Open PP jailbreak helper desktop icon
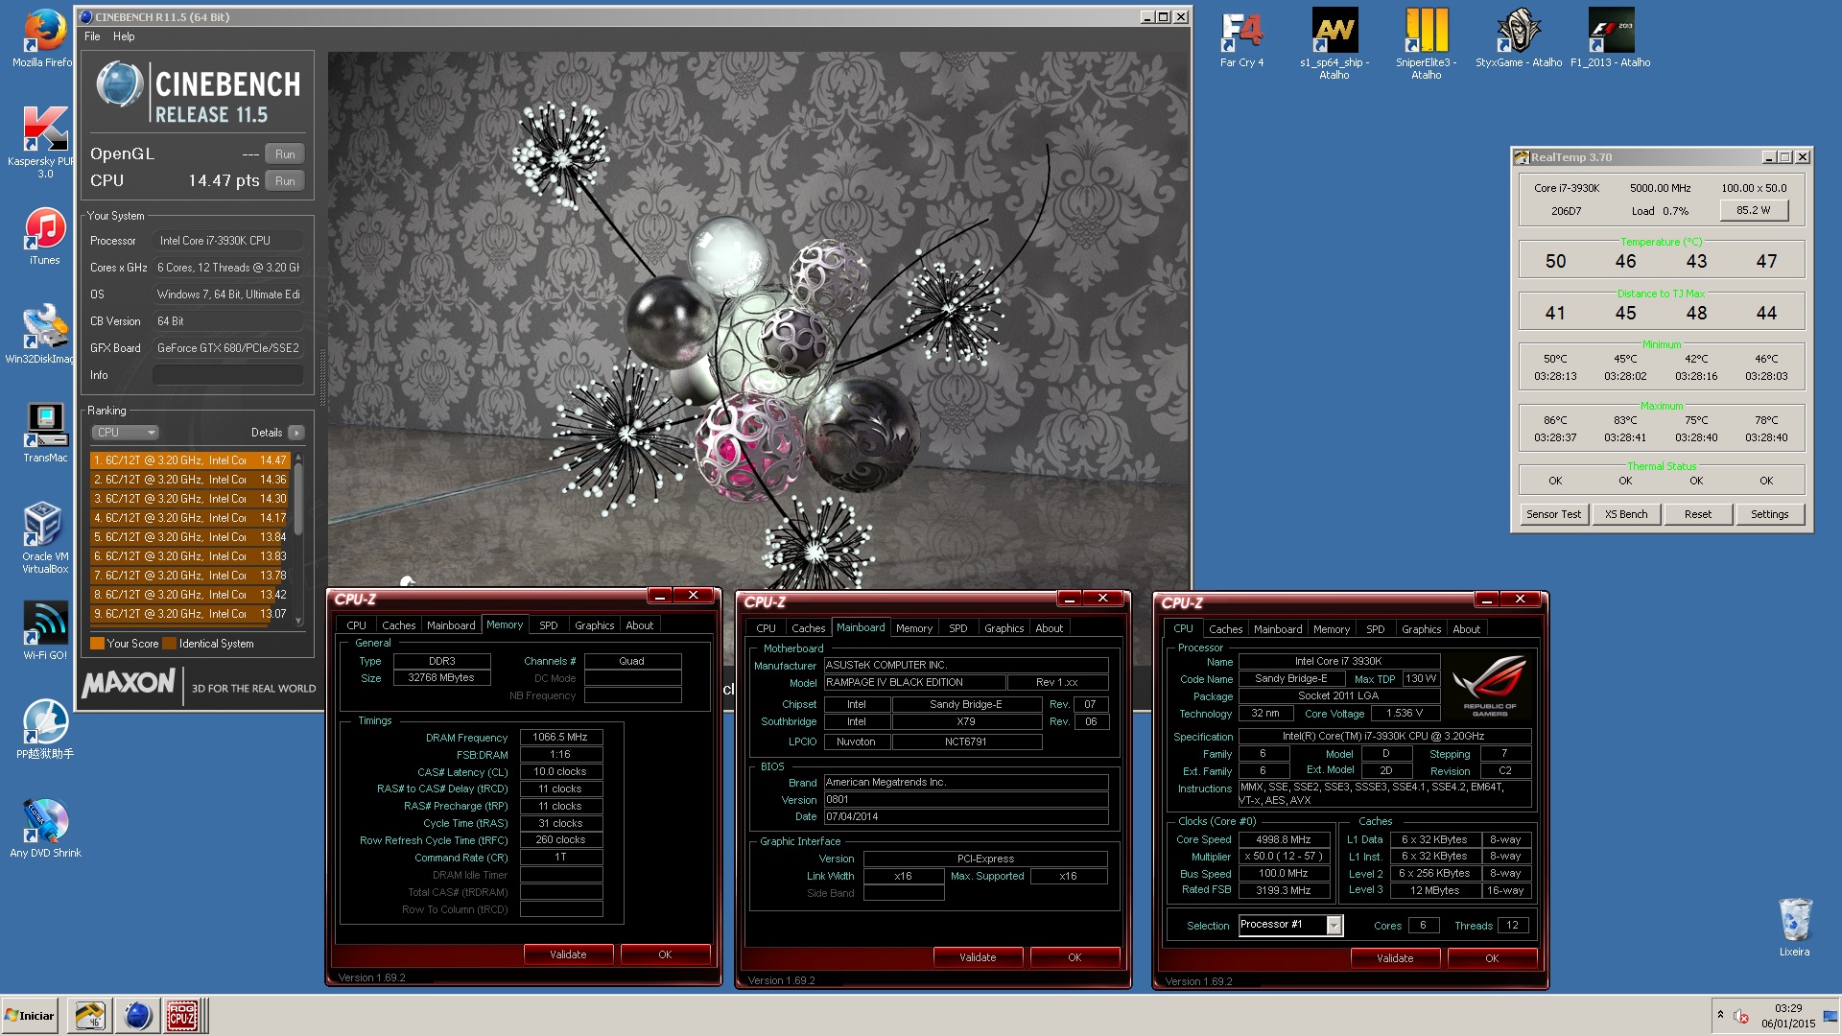Screen dimensions: 1842x1036 tap(44, 729)
